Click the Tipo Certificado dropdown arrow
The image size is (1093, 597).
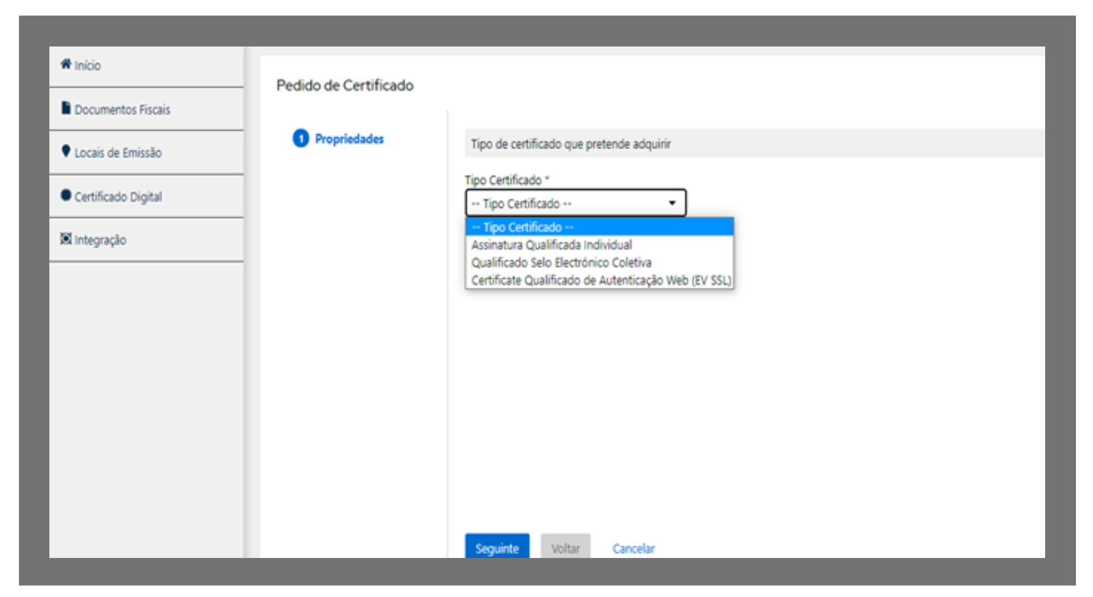pyautogui.click(x=672, y=203)
